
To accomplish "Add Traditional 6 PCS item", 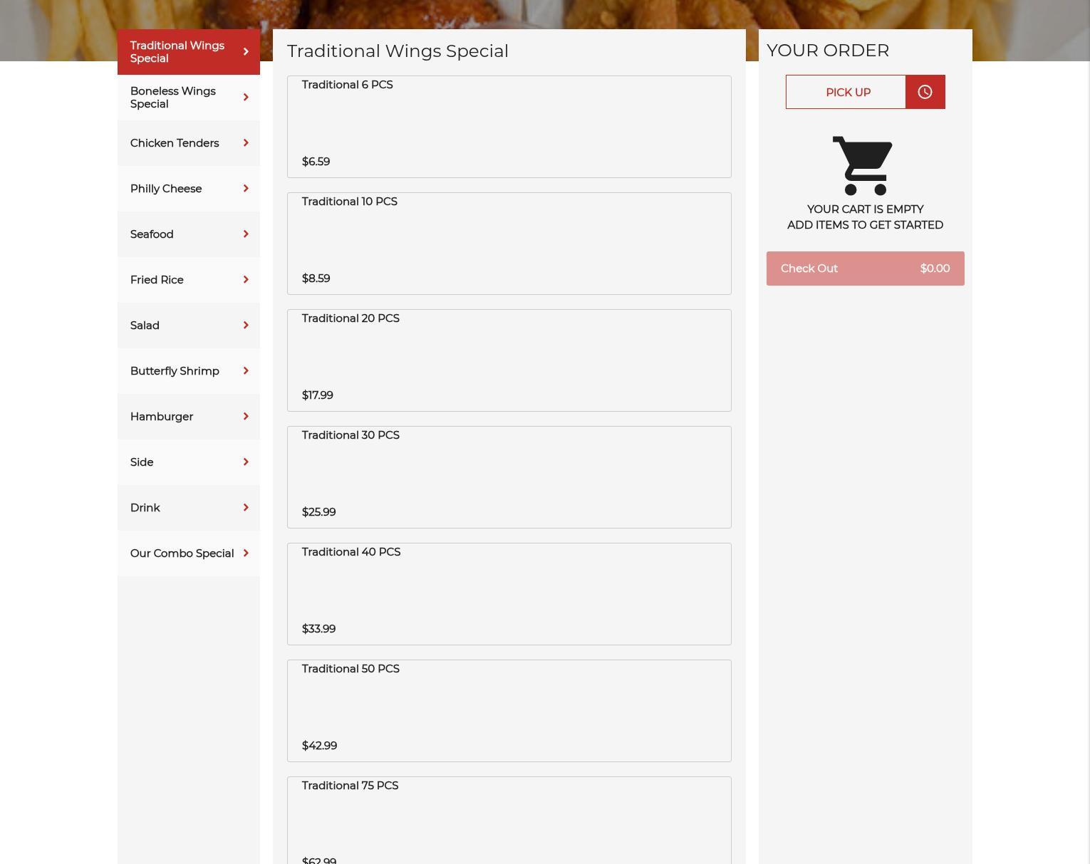I will 509,127.
